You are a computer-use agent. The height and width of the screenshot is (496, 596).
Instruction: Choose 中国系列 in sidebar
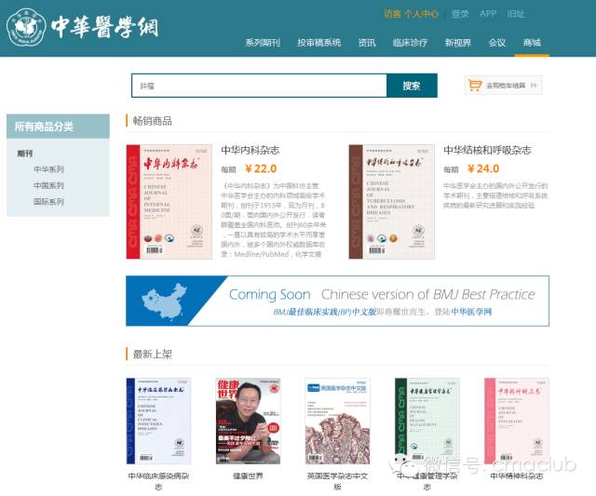click(x=48, y=185)
